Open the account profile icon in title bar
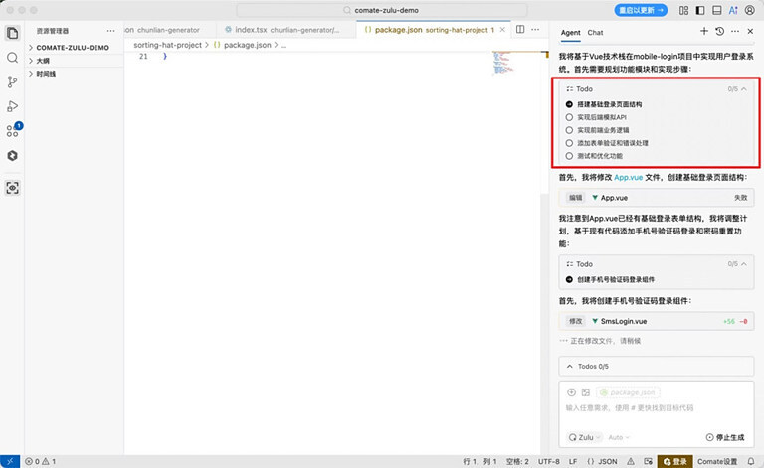This screenshot has height=468, width=764. (x=750, y=10)
